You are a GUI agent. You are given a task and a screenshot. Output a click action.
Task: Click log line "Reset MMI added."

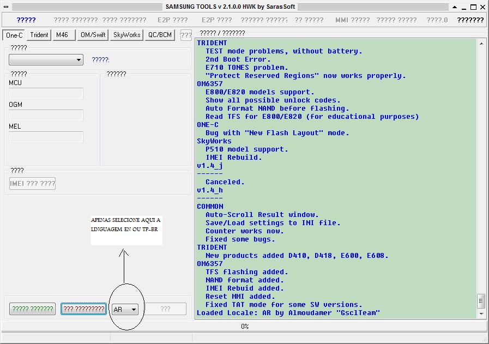240,296
